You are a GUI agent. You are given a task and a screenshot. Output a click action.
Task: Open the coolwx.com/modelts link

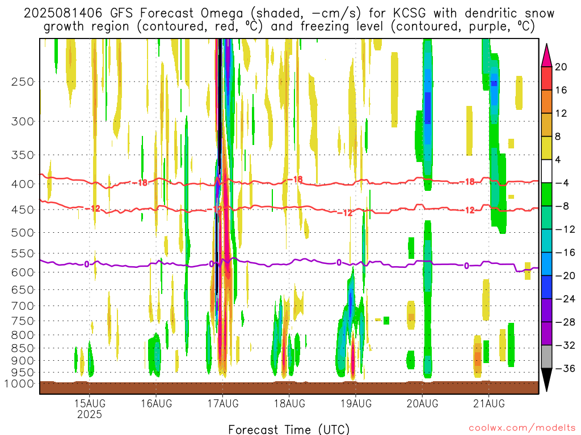(x=522, y=428)
